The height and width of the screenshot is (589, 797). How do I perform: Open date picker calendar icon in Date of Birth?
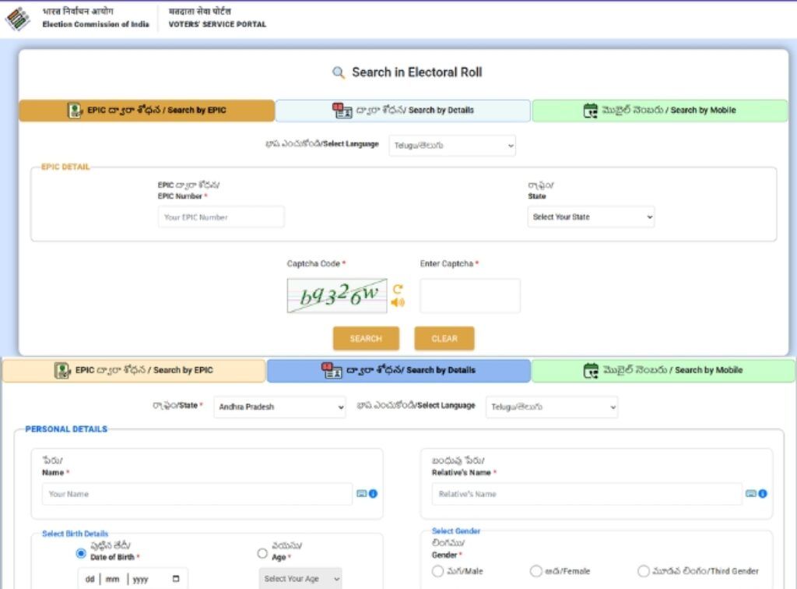[176, 579]
